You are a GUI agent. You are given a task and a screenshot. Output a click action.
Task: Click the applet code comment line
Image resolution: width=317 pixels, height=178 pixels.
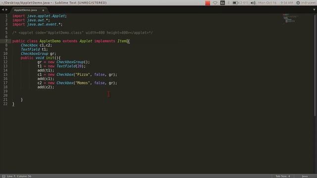pos(83,33)
